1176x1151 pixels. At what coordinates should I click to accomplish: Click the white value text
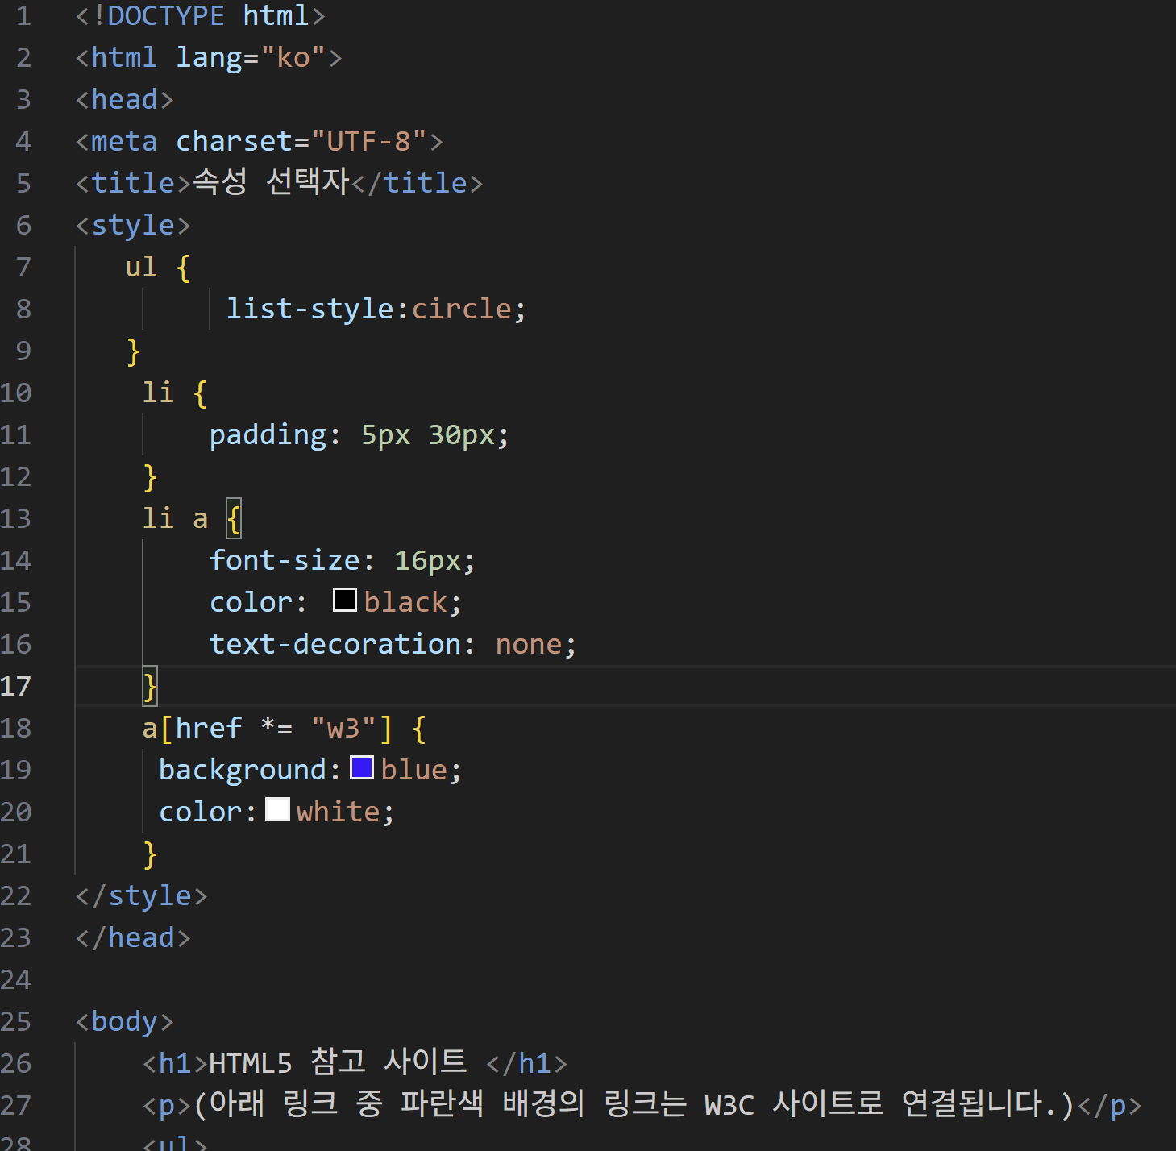[x=338, y=812]
